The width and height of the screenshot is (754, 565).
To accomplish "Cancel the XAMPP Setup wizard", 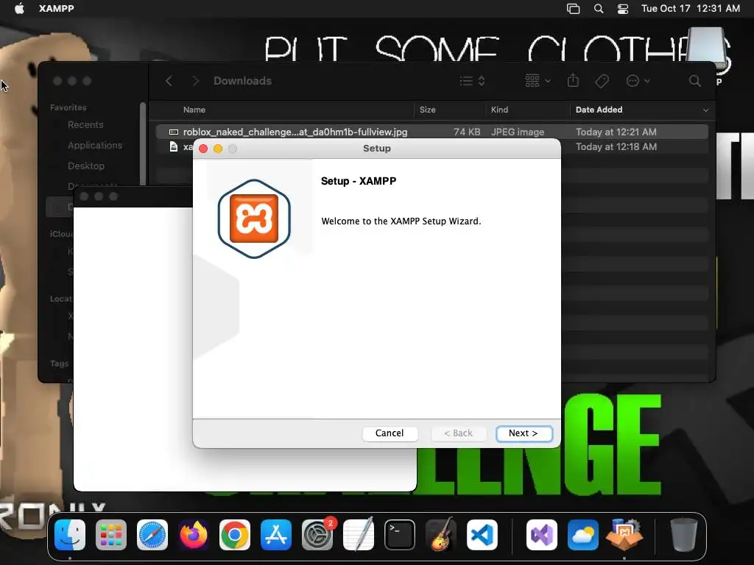I will [x=390, y=433].
